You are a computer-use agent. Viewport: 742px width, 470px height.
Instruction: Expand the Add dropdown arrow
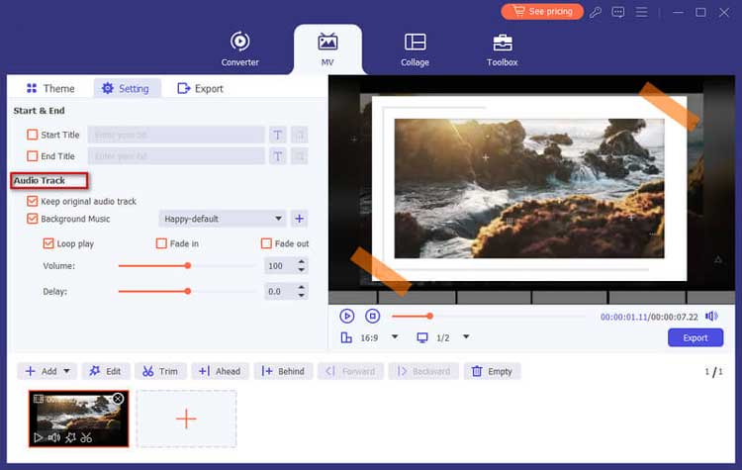click(66, 371)
